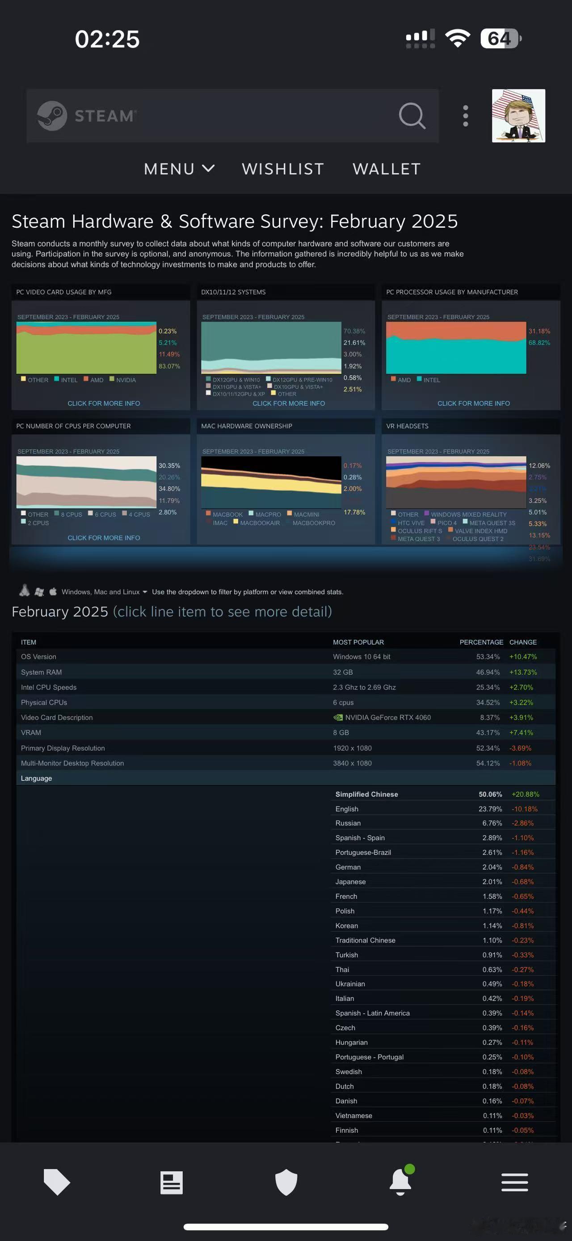Collapse the Language row
572x1241 pixels.
point(286,778)
